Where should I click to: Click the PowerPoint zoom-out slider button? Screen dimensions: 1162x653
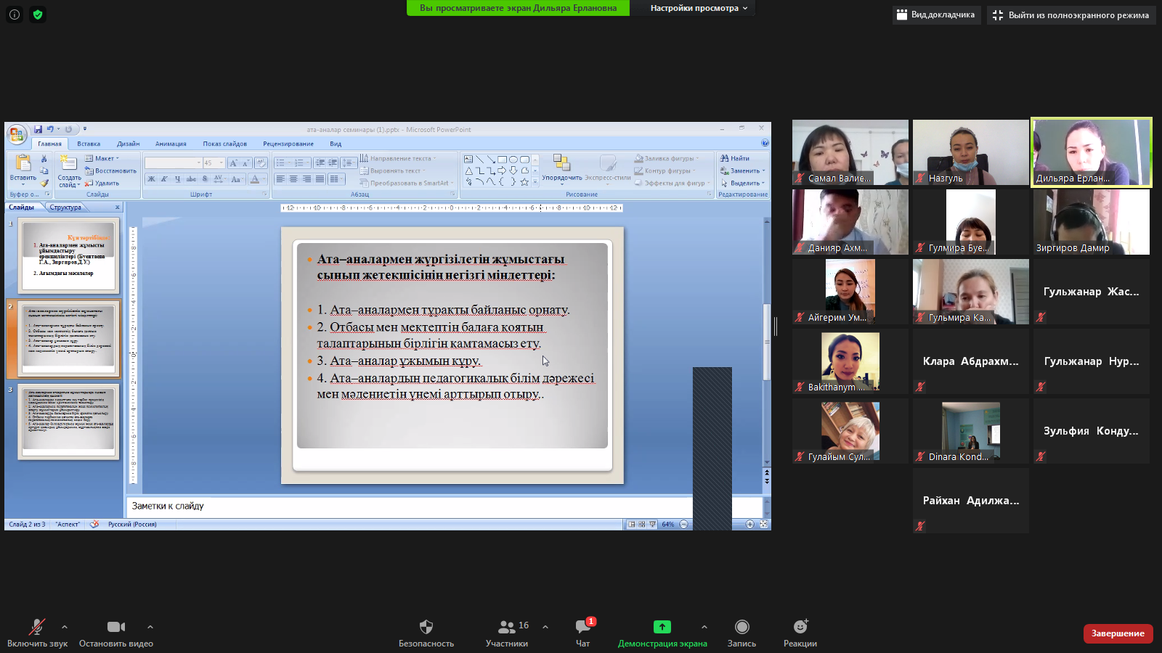[683, 525]
